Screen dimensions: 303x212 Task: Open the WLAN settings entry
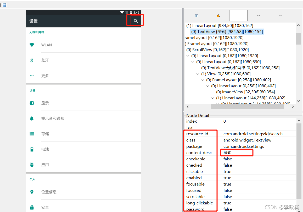tap(83, 45)
